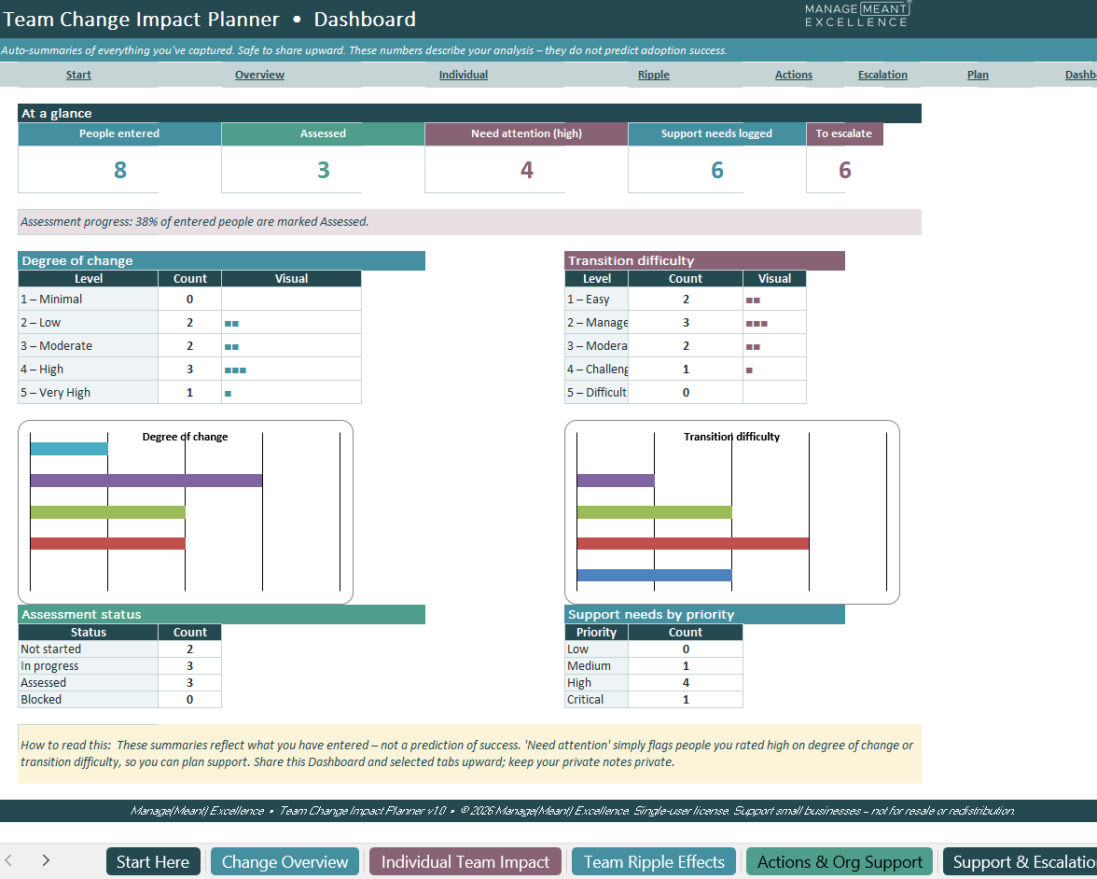Click the Support needs by priority header
1097x879 pixels.
pyautogui.click(x=704, y=614)
